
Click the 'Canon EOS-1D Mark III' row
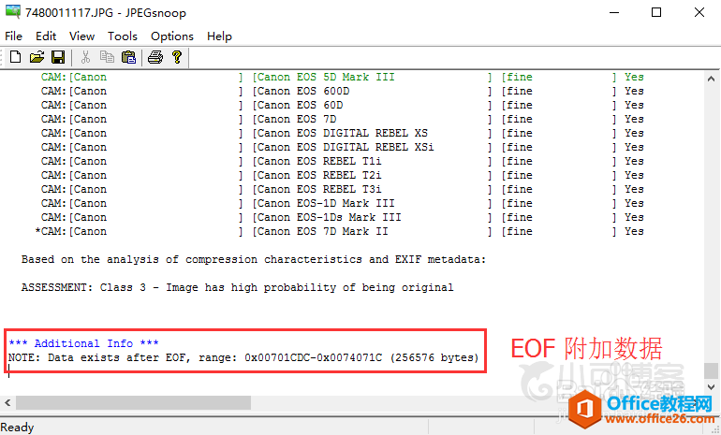click(x=342, y=203)
